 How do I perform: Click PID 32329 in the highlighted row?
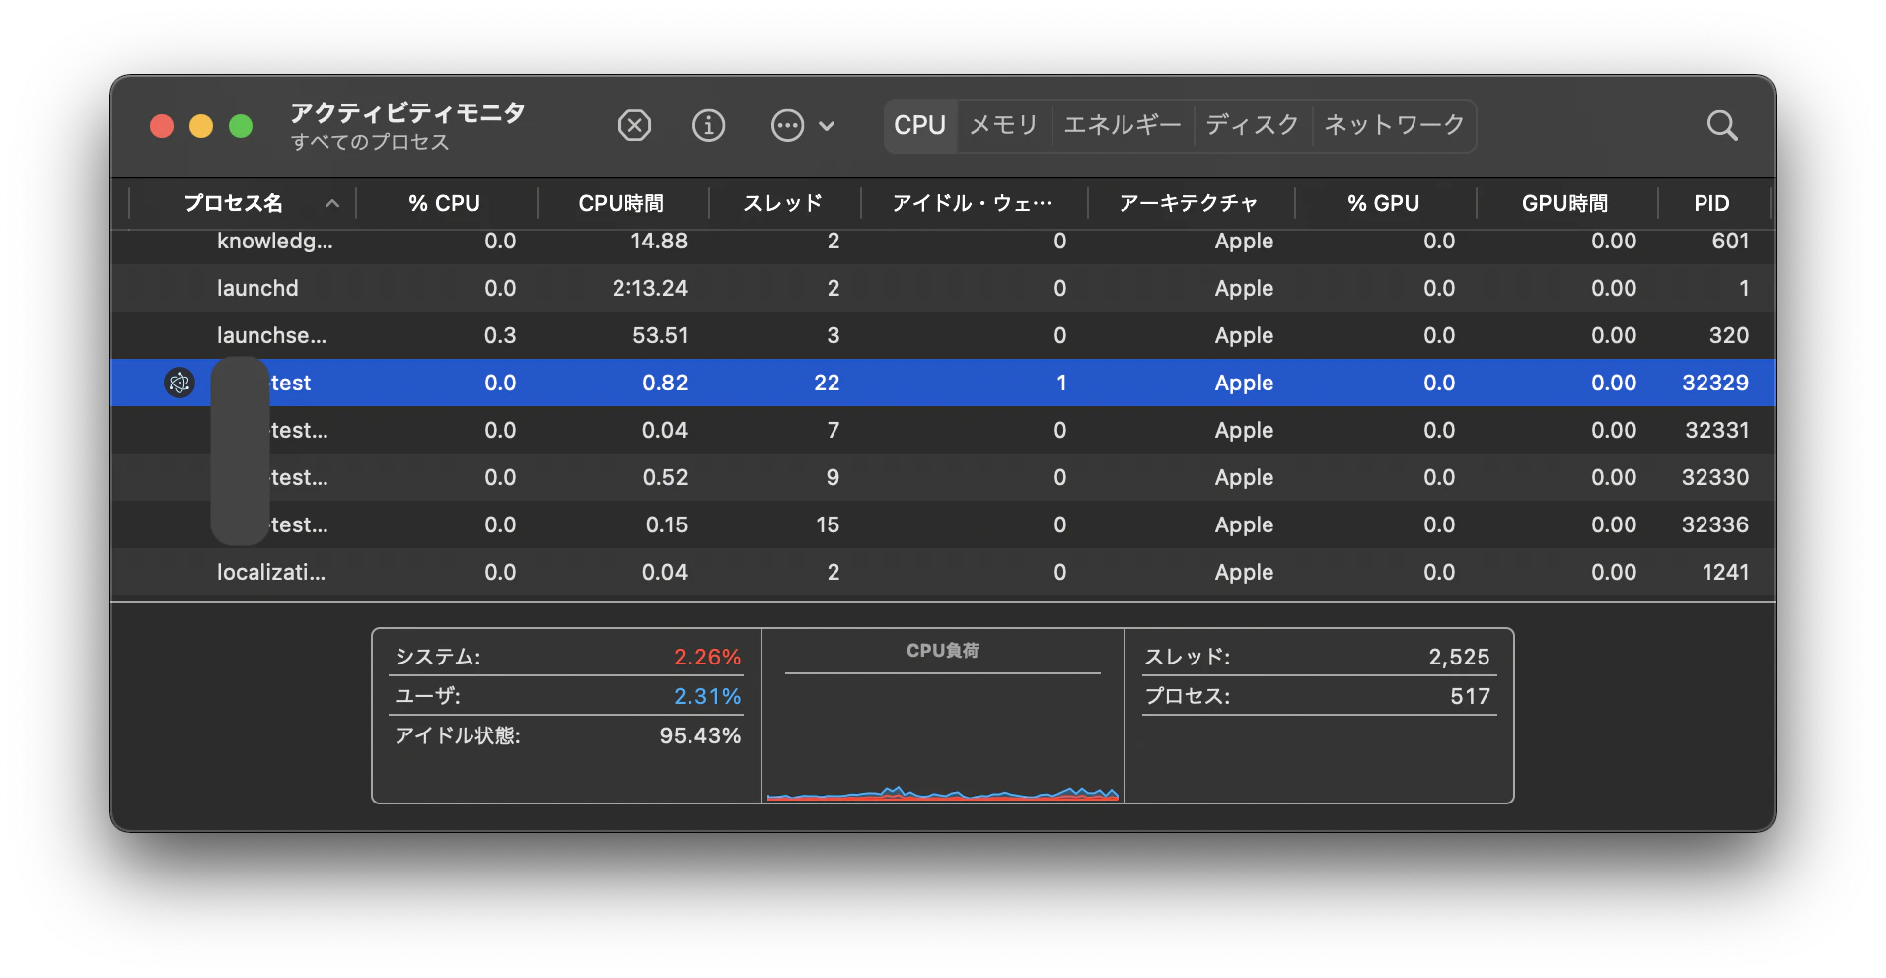(x=1715, y=383)
